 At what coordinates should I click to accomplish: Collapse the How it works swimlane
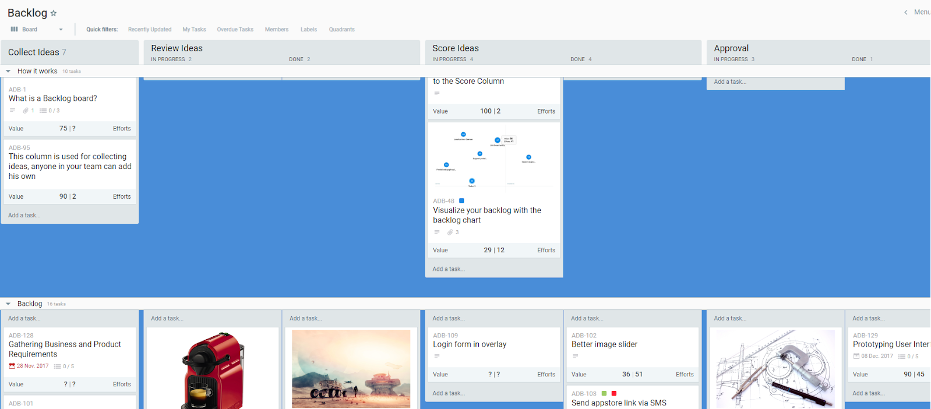(8, 71)
